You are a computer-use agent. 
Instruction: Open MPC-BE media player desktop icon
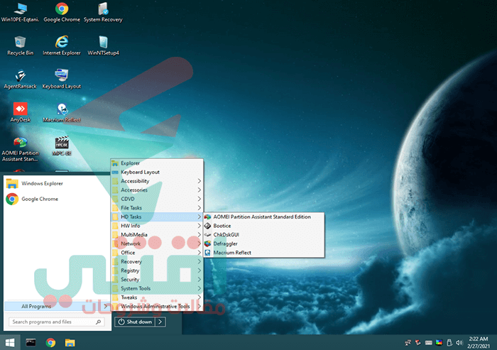[62, 146]
